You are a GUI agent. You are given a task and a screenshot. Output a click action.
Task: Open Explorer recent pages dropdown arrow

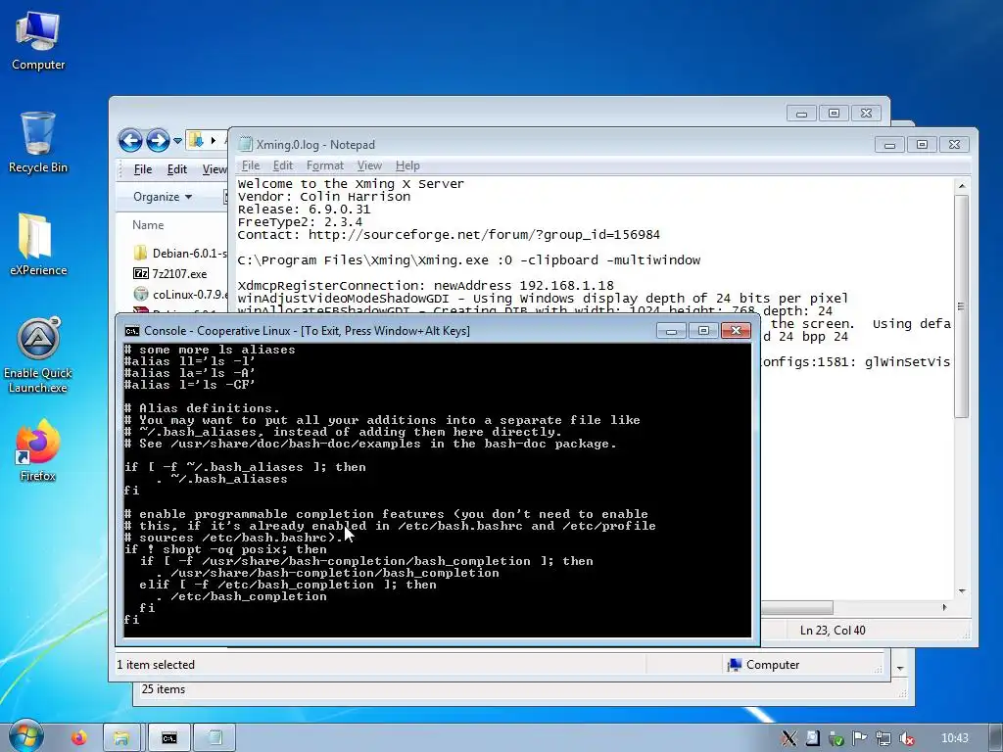click(178, 140)
